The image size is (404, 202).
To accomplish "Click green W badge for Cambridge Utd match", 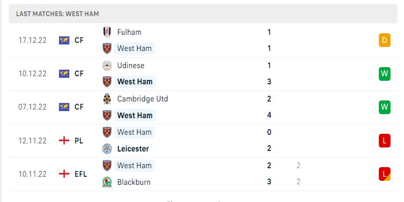I will click(384, 107).
